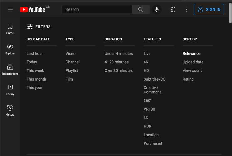
Task: Open History in the sidebar
Action: pos(10,111)
